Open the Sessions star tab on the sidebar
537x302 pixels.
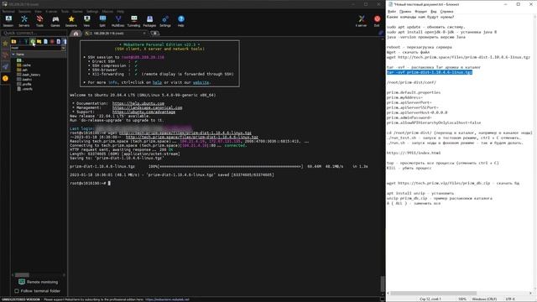tap(5, 44)
